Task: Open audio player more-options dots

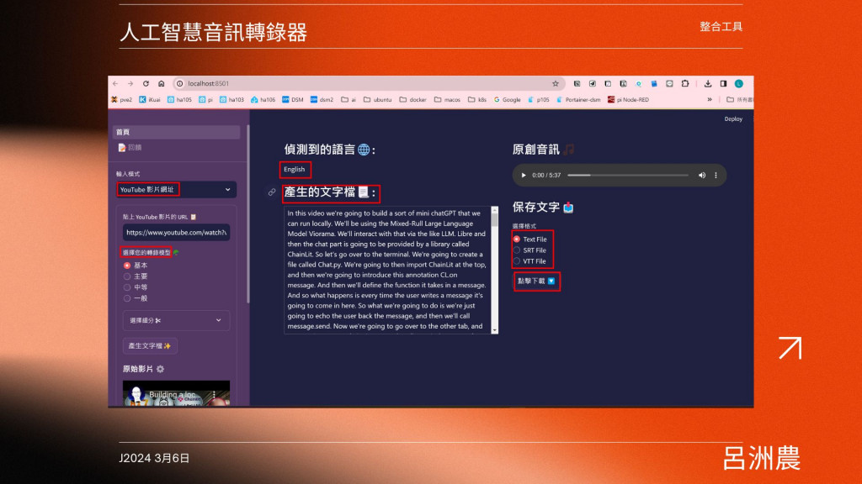Action: 716,175
